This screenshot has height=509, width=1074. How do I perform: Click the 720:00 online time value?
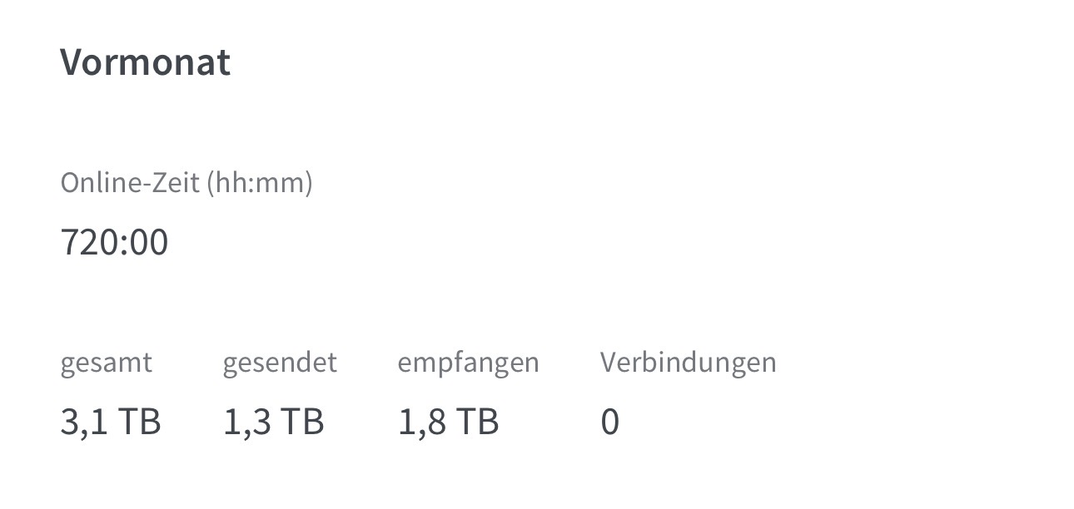(115, 243)
